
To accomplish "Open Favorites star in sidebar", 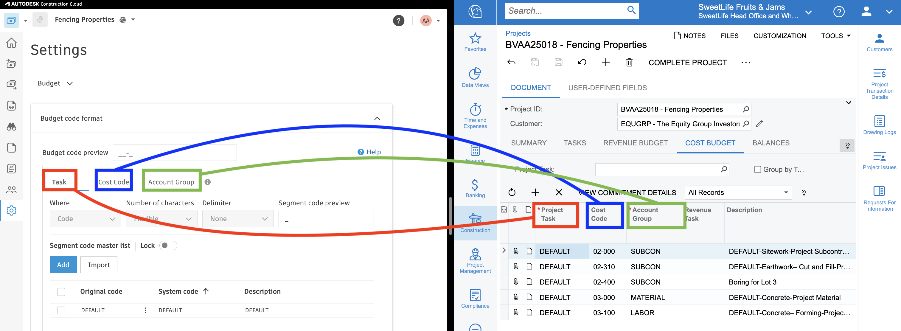I will 475,38.
